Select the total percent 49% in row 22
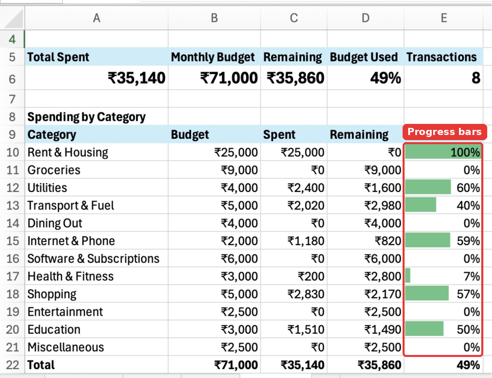 click(444, 365)
